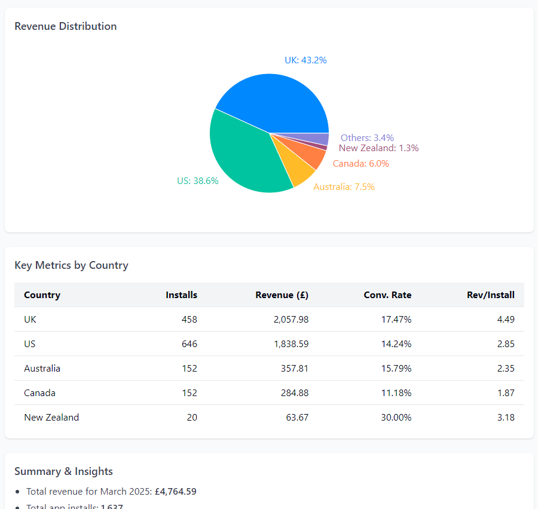Click New Zealand revenue 63.67

click(x=298, y=418)
